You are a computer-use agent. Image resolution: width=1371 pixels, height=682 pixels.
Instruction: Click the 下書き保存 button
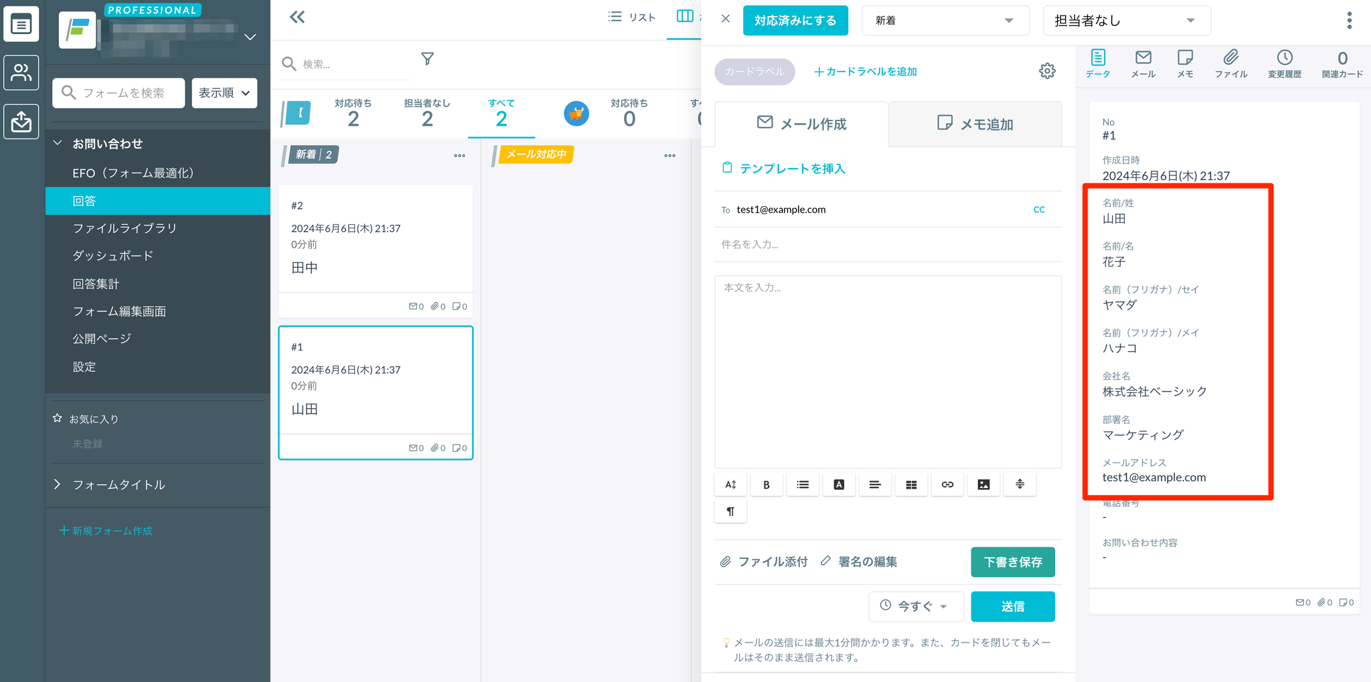(x=1013, y=562)
